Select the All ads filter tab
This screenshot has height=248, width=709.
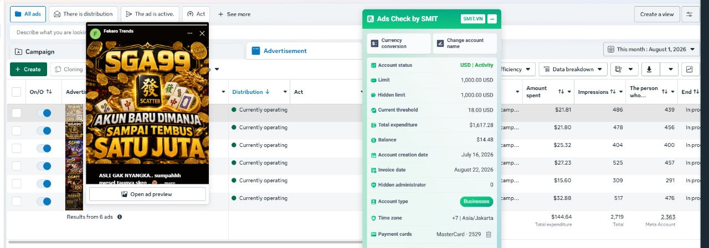pyautogui.click(x=28, y=14)
